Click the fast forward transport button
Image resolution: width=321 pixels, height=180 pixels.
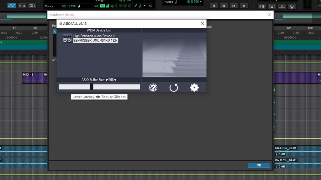[234, 6]
